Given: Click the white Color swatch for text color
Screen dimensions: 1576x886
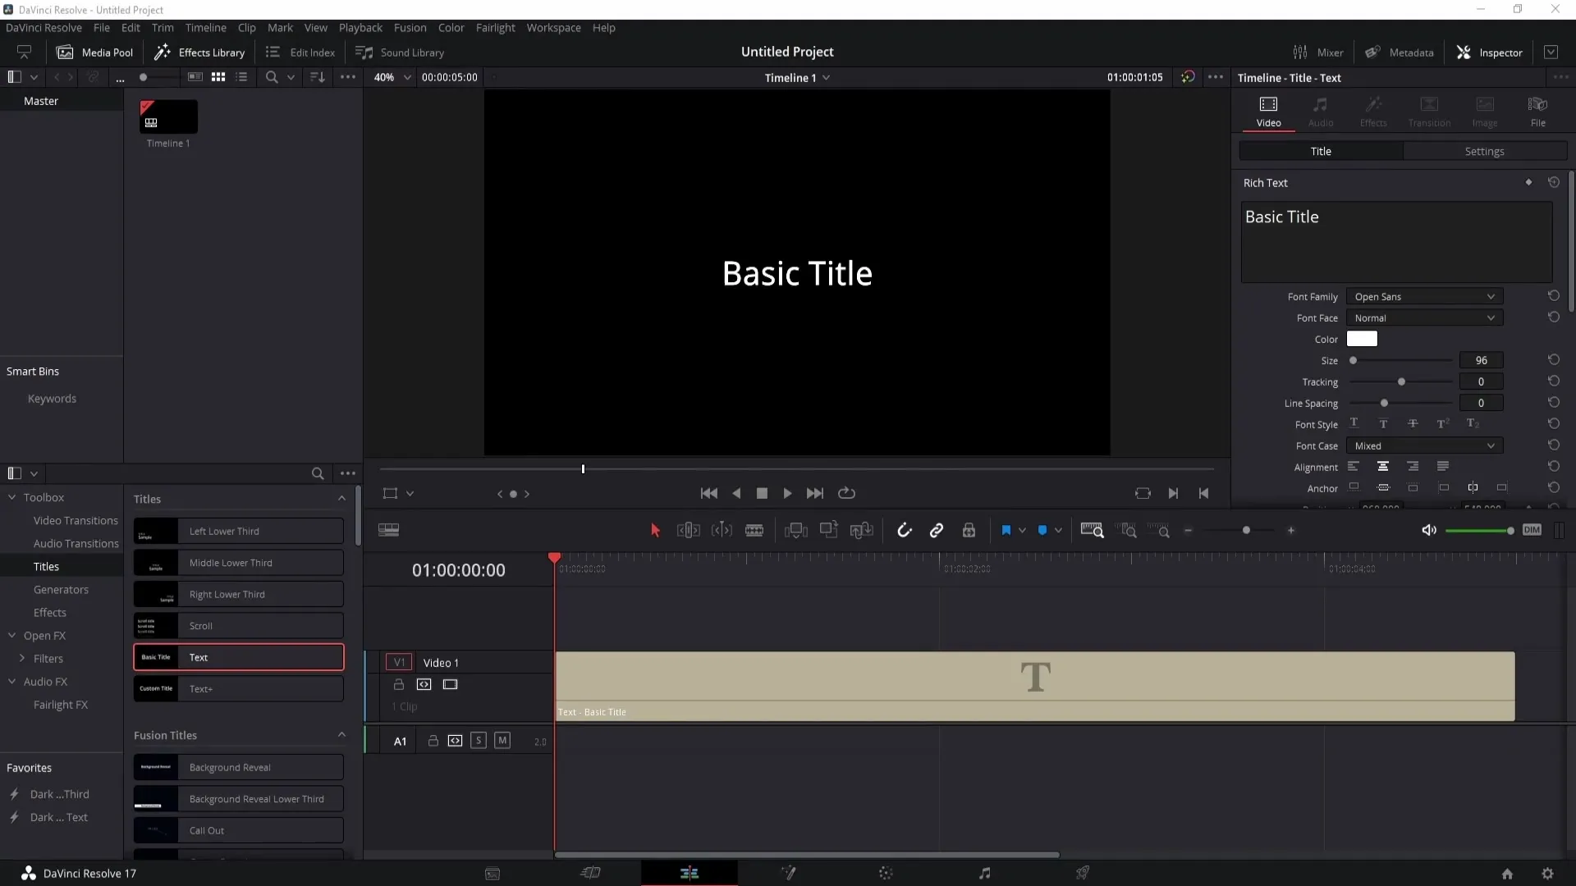Looking at the screenshot, I should tap(1363, 339).
